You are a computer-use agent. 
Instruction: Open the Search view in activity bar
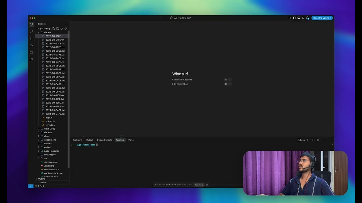31,31
